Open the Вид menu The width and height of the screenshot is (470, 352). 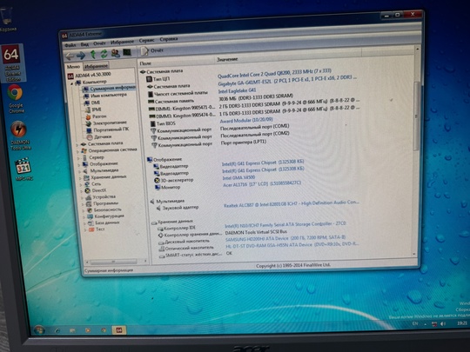point(84,44)
